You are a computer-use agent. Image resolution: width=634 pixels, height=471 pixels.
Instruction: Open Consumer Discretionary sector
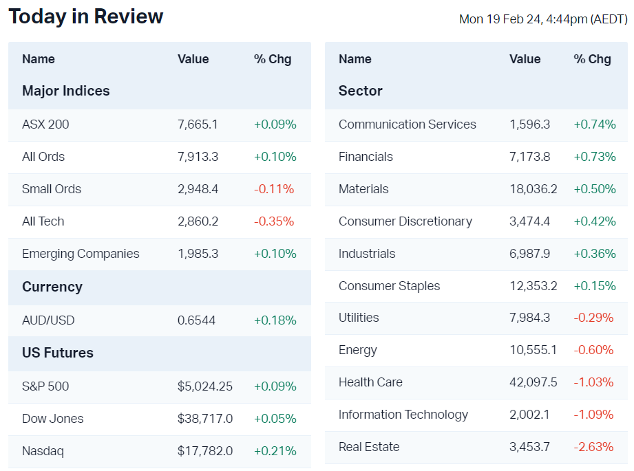click(x=405, y=221)
